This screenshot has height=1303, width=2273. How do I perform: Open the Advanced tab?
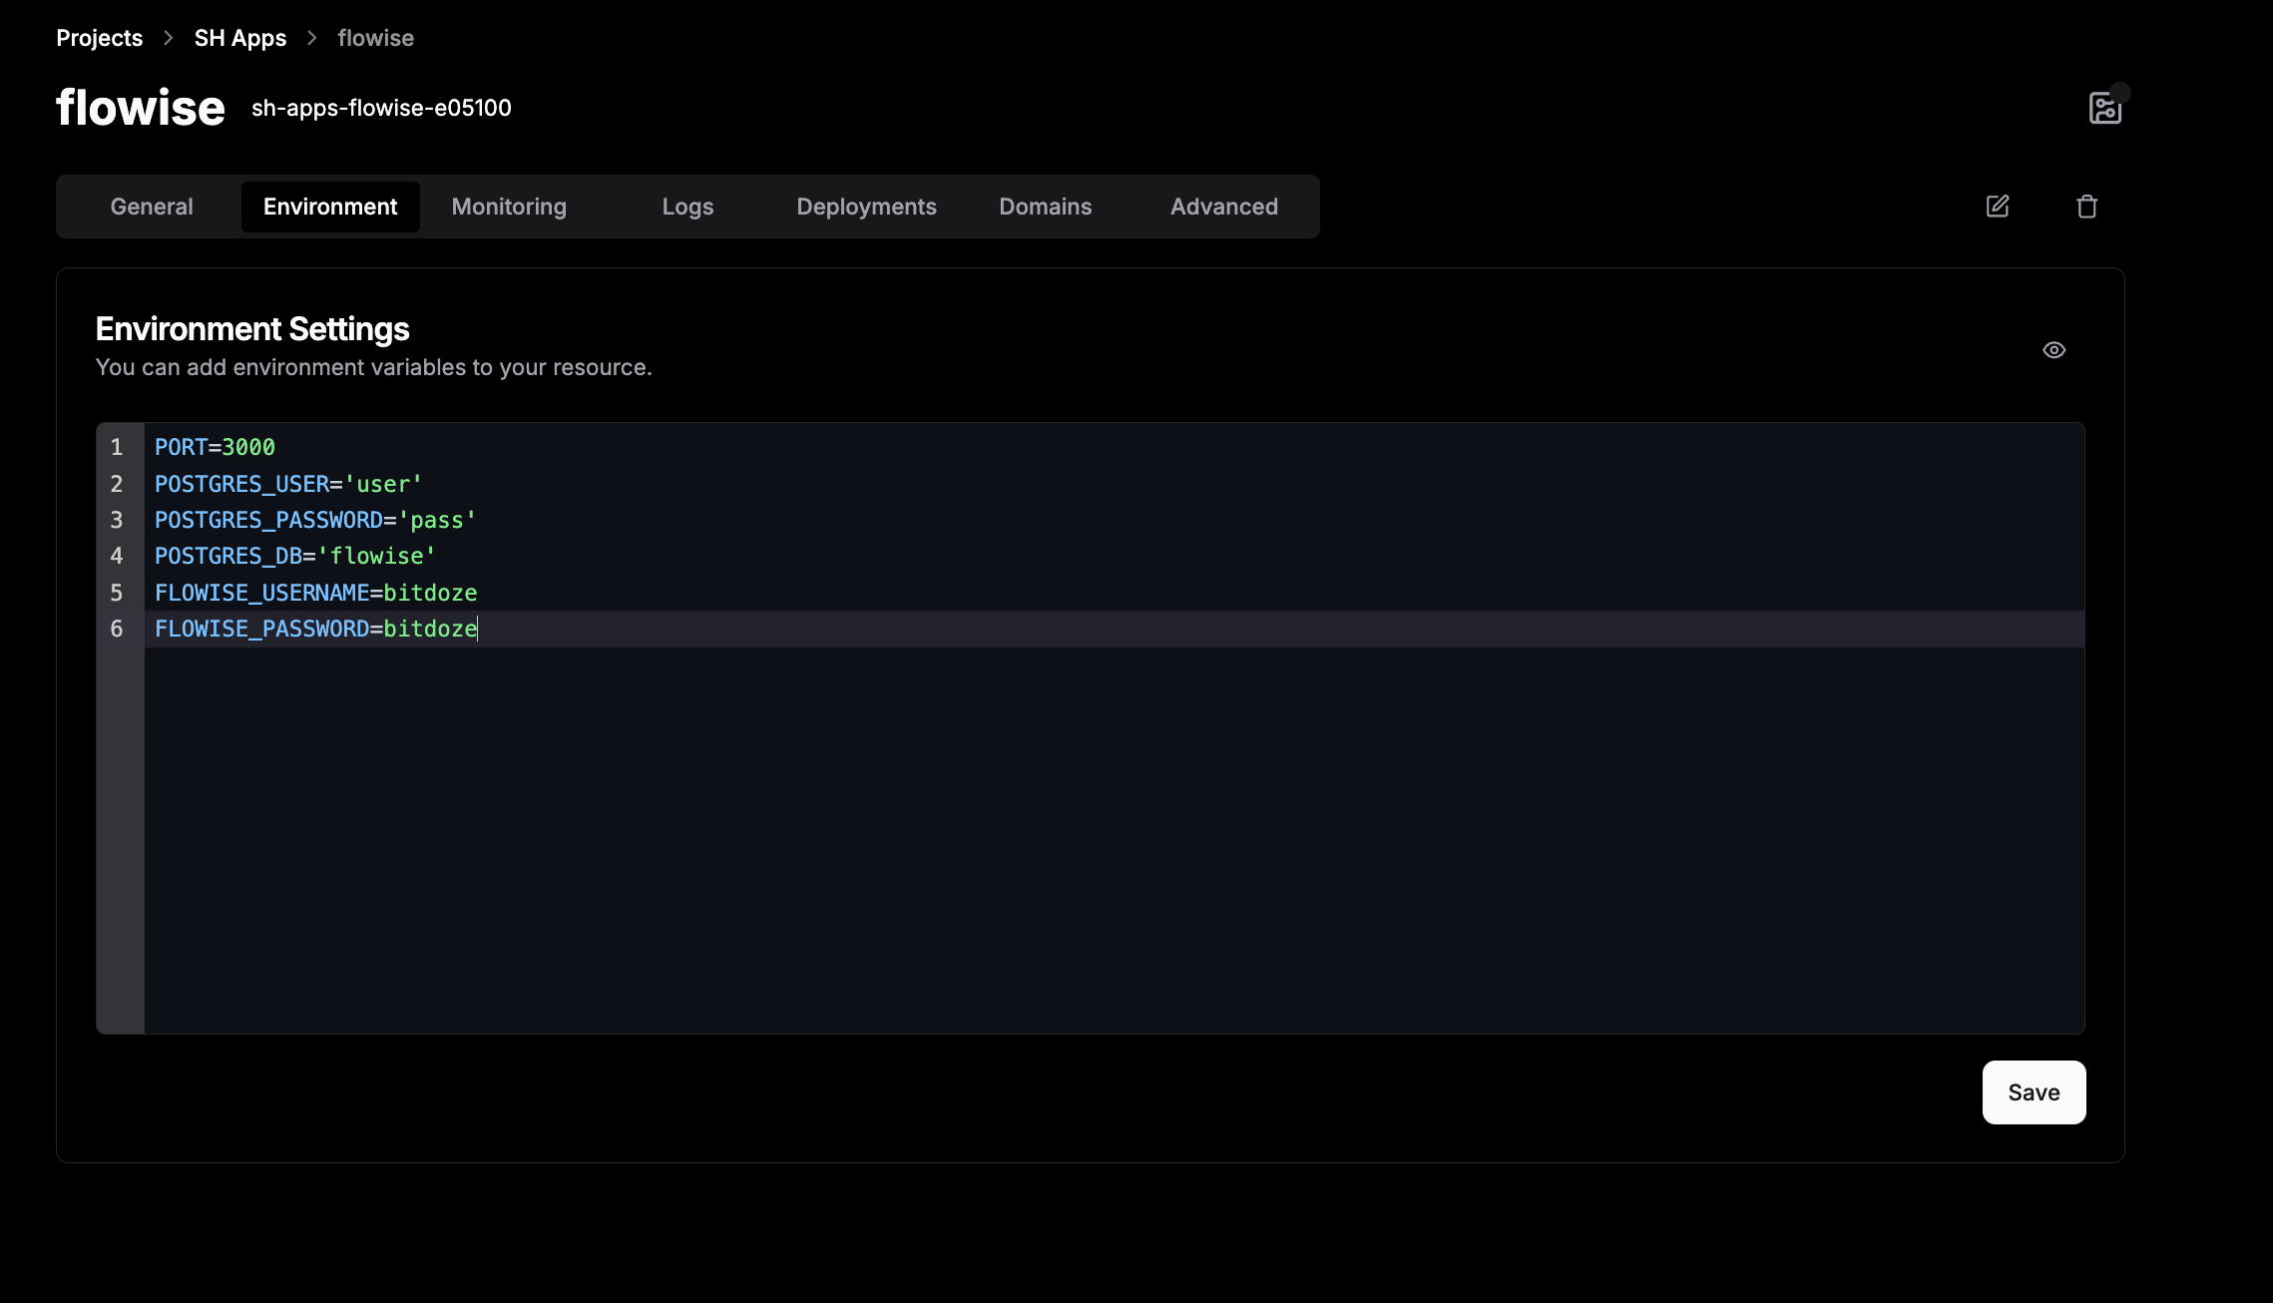click(1223, 207)
